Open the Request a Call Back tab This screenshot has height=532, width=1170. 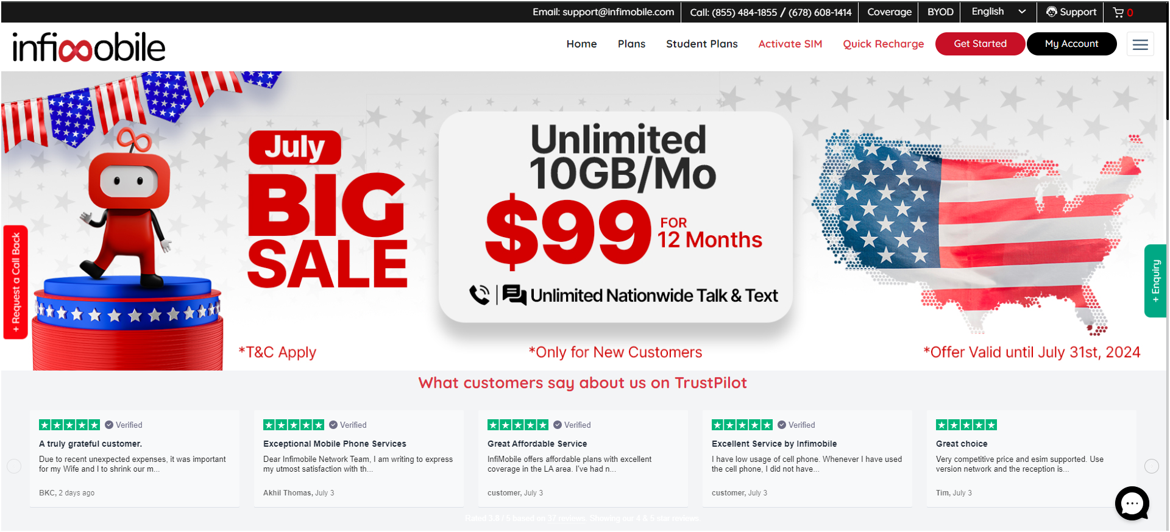coord(16,282)
